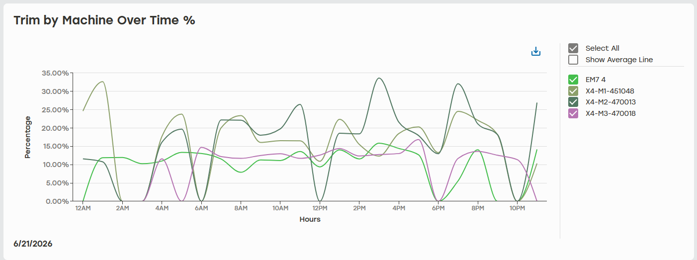This screenshot has width=697, height=260.
Task: Click the 30.00% y-axis label
Action: tap(55, 91)
